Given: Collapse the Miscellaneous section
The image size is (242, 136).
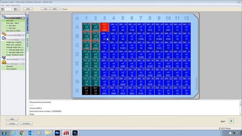Looking at the screenshot, I should 23,64.
